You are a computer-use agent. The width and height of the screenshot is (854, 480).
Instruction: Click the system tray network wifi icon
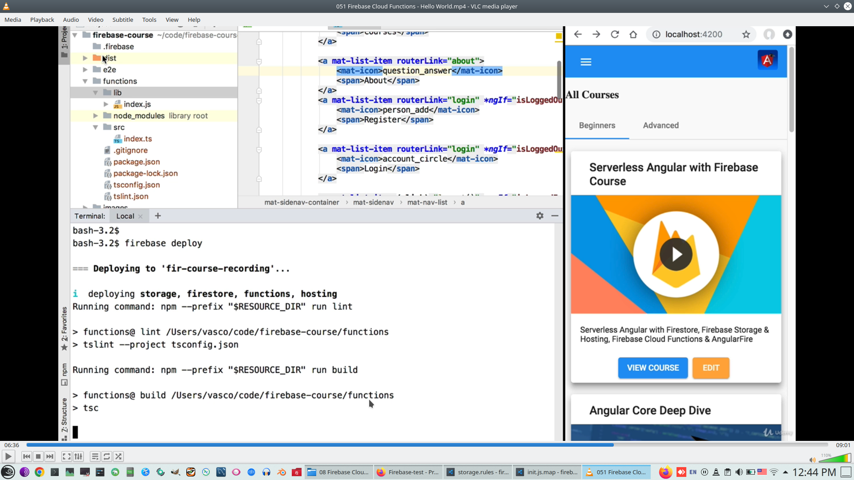(774, 472)
